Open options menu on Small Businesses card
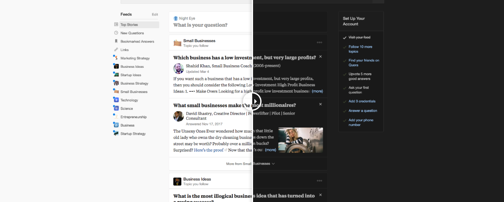The image size is (504, 202). click(319, 43)
